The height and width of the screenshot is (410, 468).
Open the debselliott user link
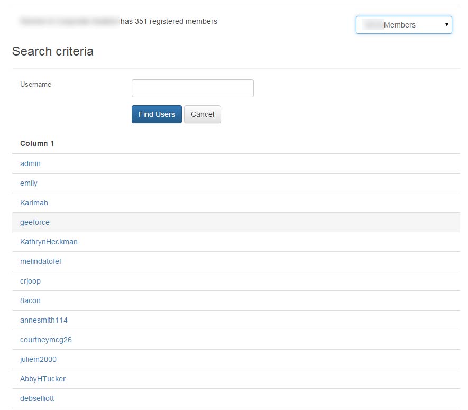click(x=36, y=399)
